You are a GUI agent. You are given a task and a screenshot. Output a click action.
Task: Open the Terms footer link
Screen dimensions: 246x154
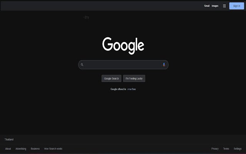[226, 149]
